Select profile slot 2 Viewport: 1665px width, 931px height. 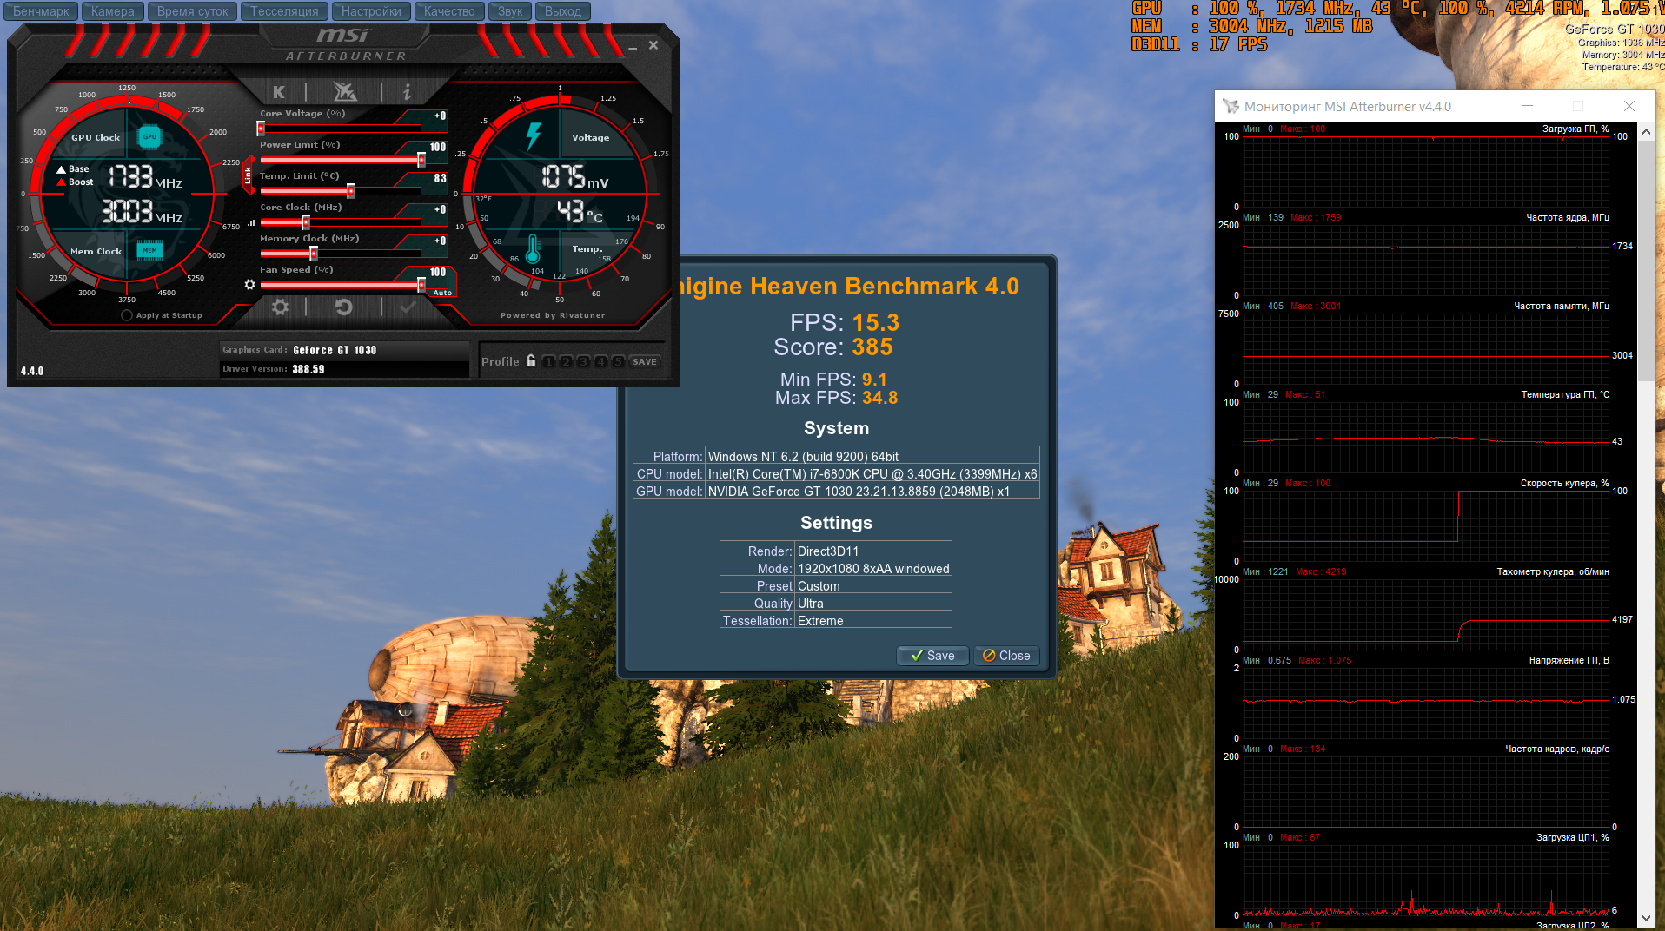[566, 361]
